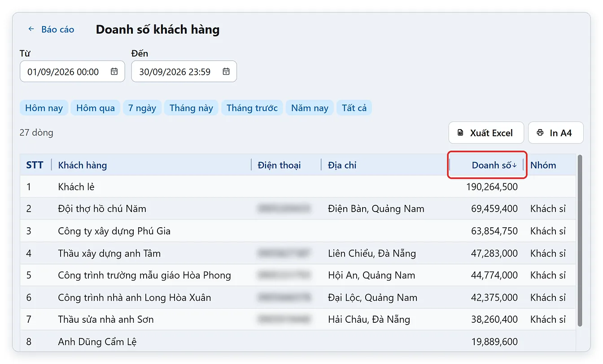Select Thầu sửa nhà anh Sơn
Screen dimensions: 603x364
pyautogui.click(x=298, y=320)
